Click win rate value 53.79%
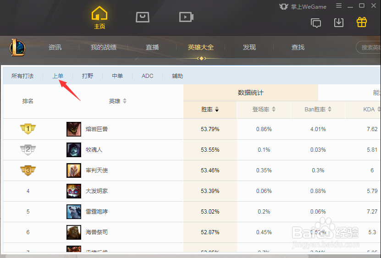 (210, 129)
